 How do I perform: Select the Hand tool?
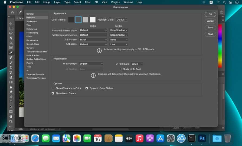click(11, 117)
